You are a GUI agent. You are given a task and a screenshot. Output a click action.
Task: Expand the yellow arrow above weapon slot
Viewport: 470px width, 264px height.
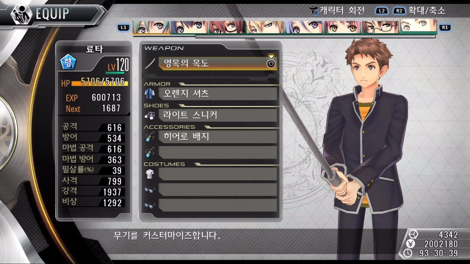(271, 56)
